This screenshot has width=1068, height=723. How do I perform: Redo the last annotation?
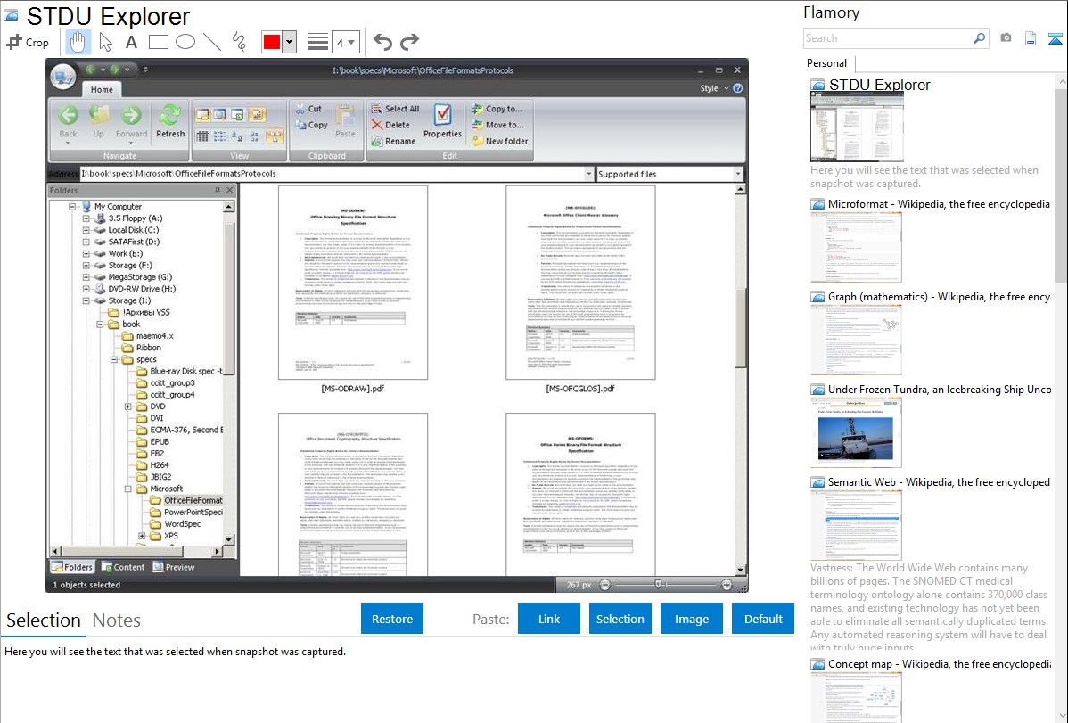[x=409, y=42]
